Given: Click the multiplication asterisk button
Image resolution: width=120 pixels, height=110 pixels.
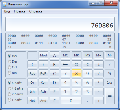Looking at the screenshot, I should pos(99,82).
